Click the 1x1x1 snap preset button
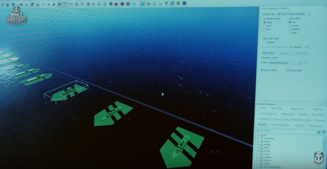The height and width of the screenshot is (169, 327). 284,53
